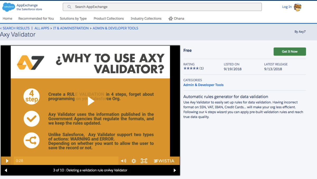Click the Wistia logo
This screenshot has height=179, width=317.
click(164, 161)
